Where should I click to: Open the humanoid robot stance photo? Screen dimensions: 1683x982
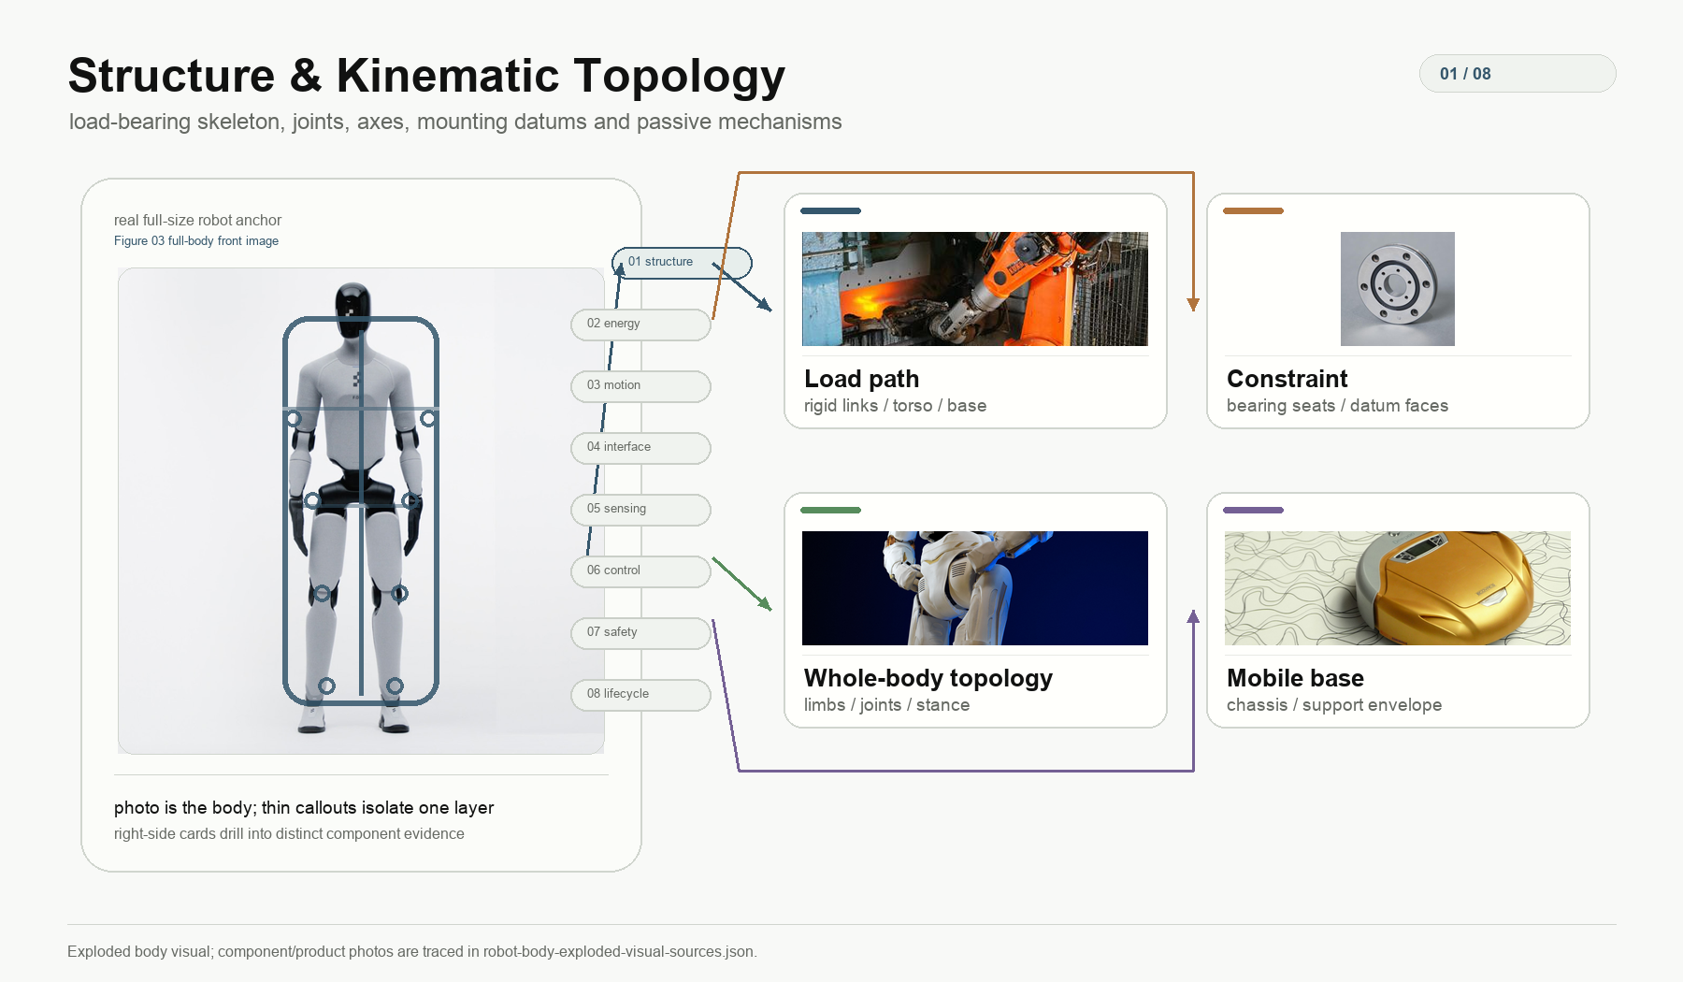[x=975, y=588]
